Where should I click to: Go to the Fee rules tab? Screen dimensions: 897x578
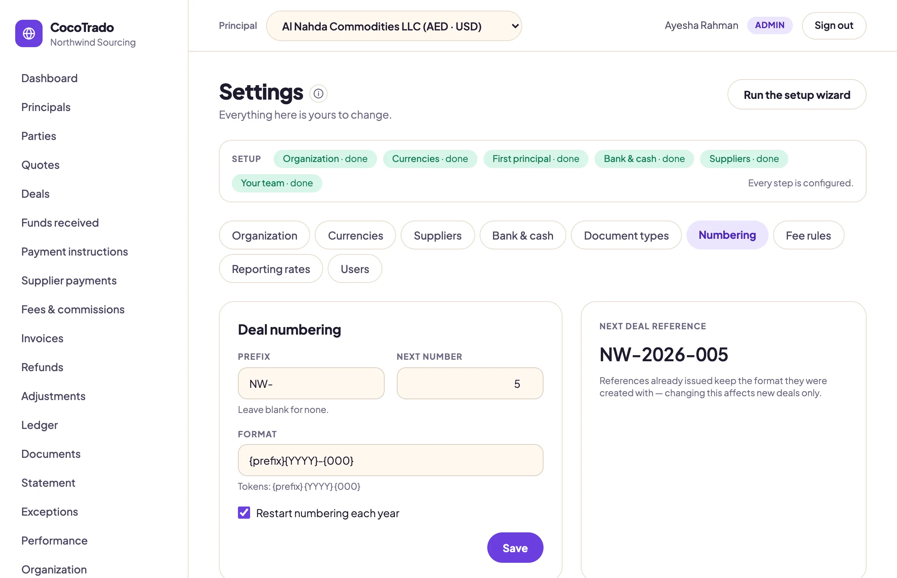click(808, 235)
